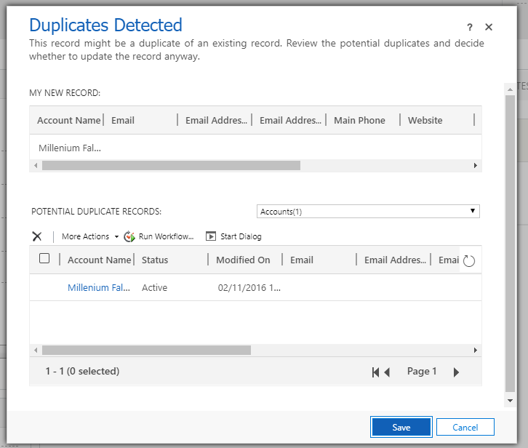Open the More Actions dropdown

click(x=90, y=236)
